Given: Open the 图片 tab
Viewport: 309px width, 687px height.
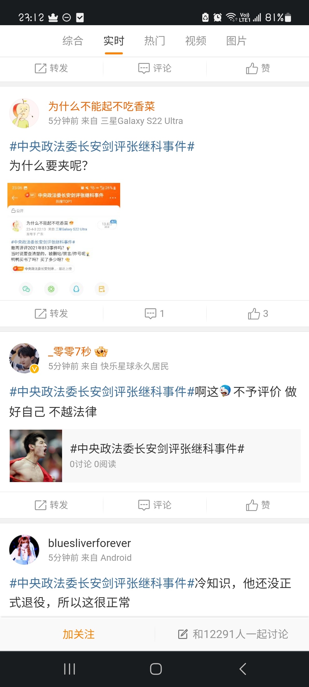Looking at the screenshot, I should (x=236, y=41).
